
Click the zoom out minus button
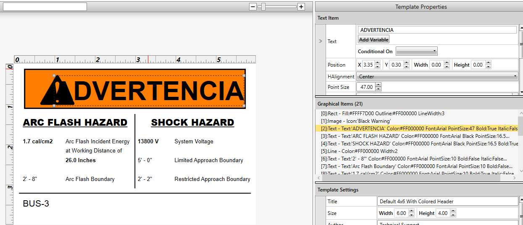(x=253, y=7)
